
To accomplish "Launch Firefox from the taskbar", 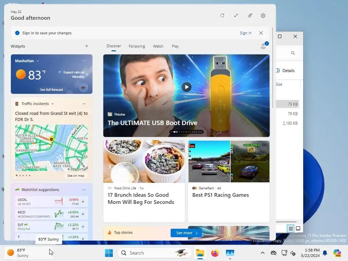I will click(215, 253).
